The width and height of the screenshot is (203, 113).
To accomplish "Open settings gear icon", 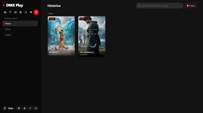I will [x=25, y=108].
